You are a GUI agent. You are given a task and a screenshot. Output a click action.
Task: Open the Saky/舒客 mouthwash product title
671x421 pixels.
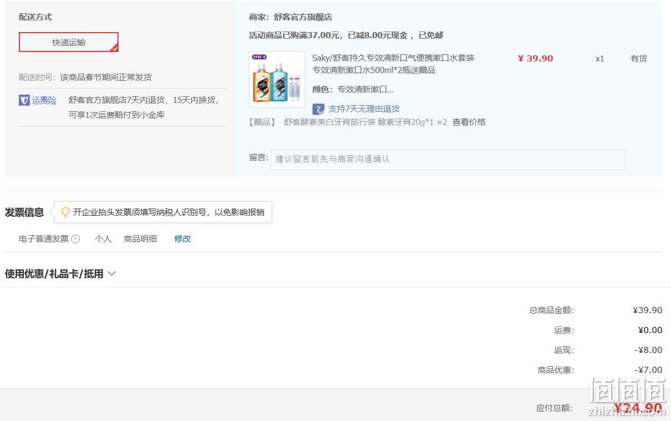pos(393,64)
